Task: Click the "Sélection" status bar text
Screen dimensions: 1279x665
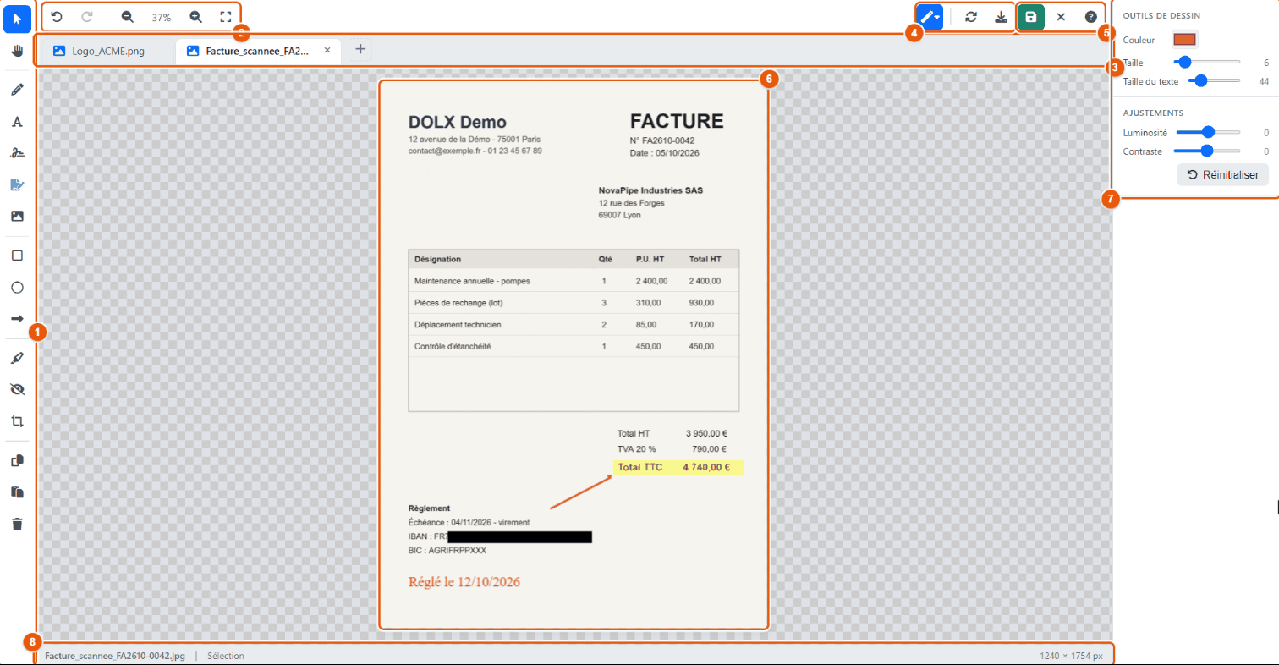Action: 226,656
